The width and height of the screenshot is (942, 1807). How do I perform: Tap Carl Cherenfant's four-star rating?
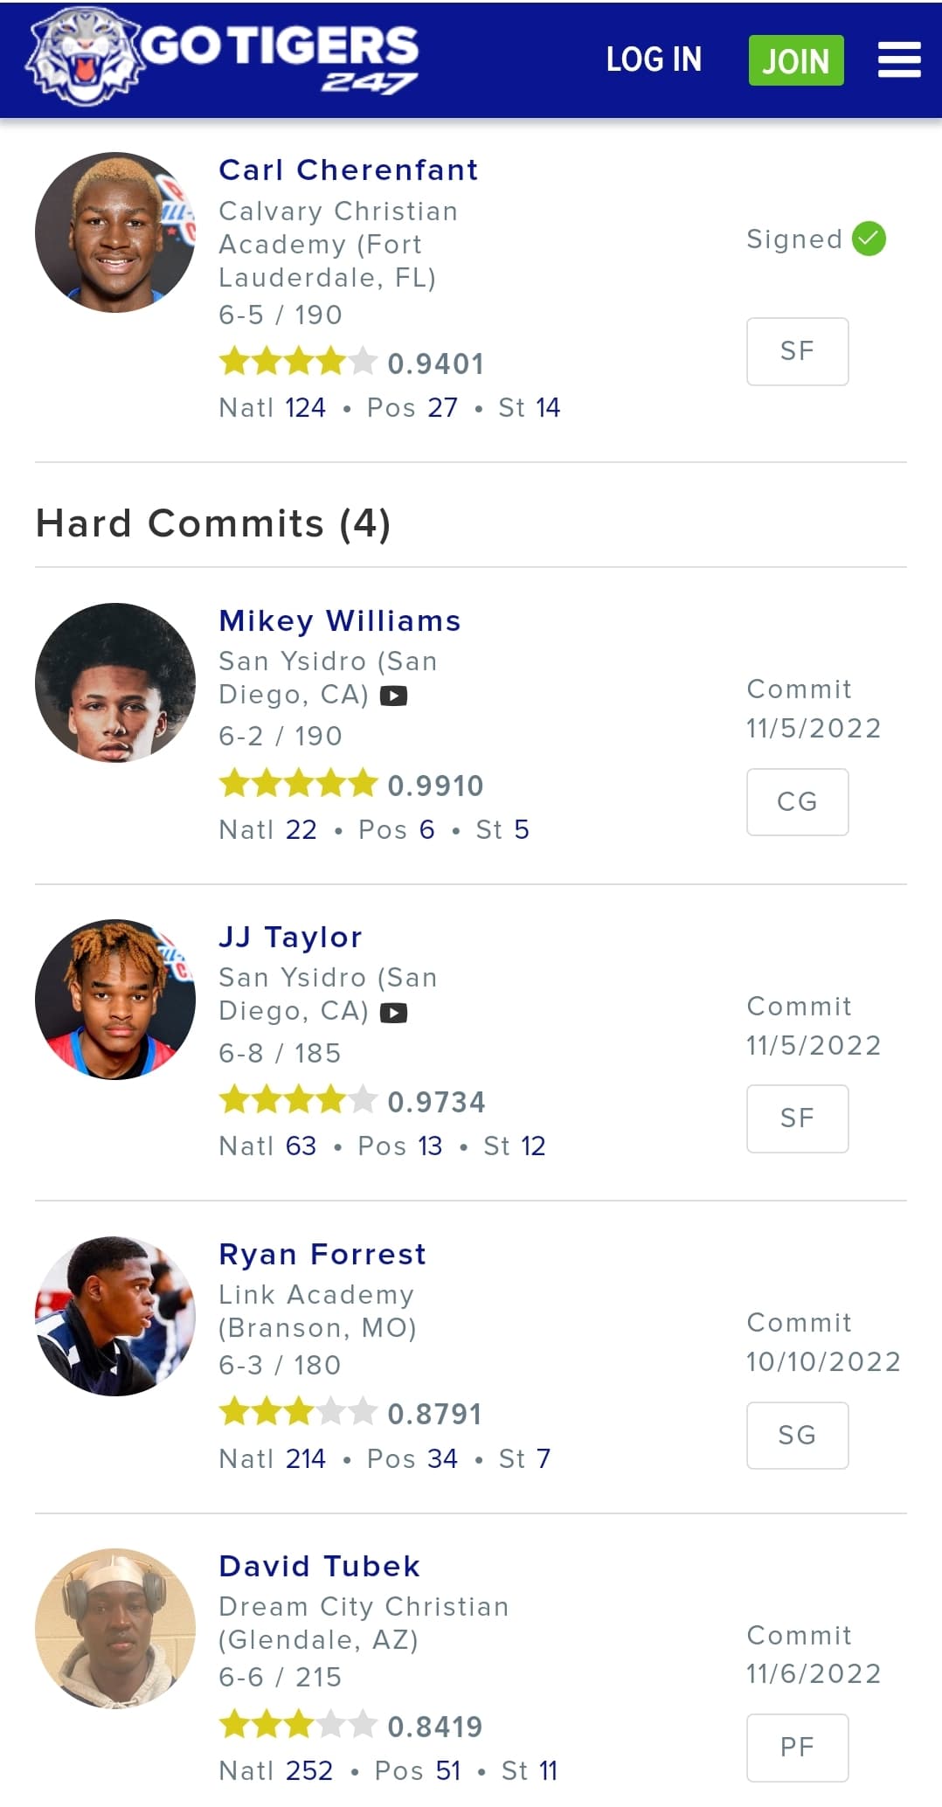pyautogui.click(x=298, y=362)
